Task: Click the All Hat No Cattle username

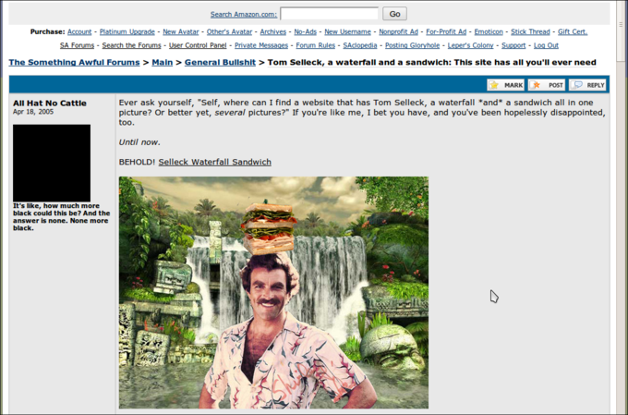Action: click(x=50, y=103)
